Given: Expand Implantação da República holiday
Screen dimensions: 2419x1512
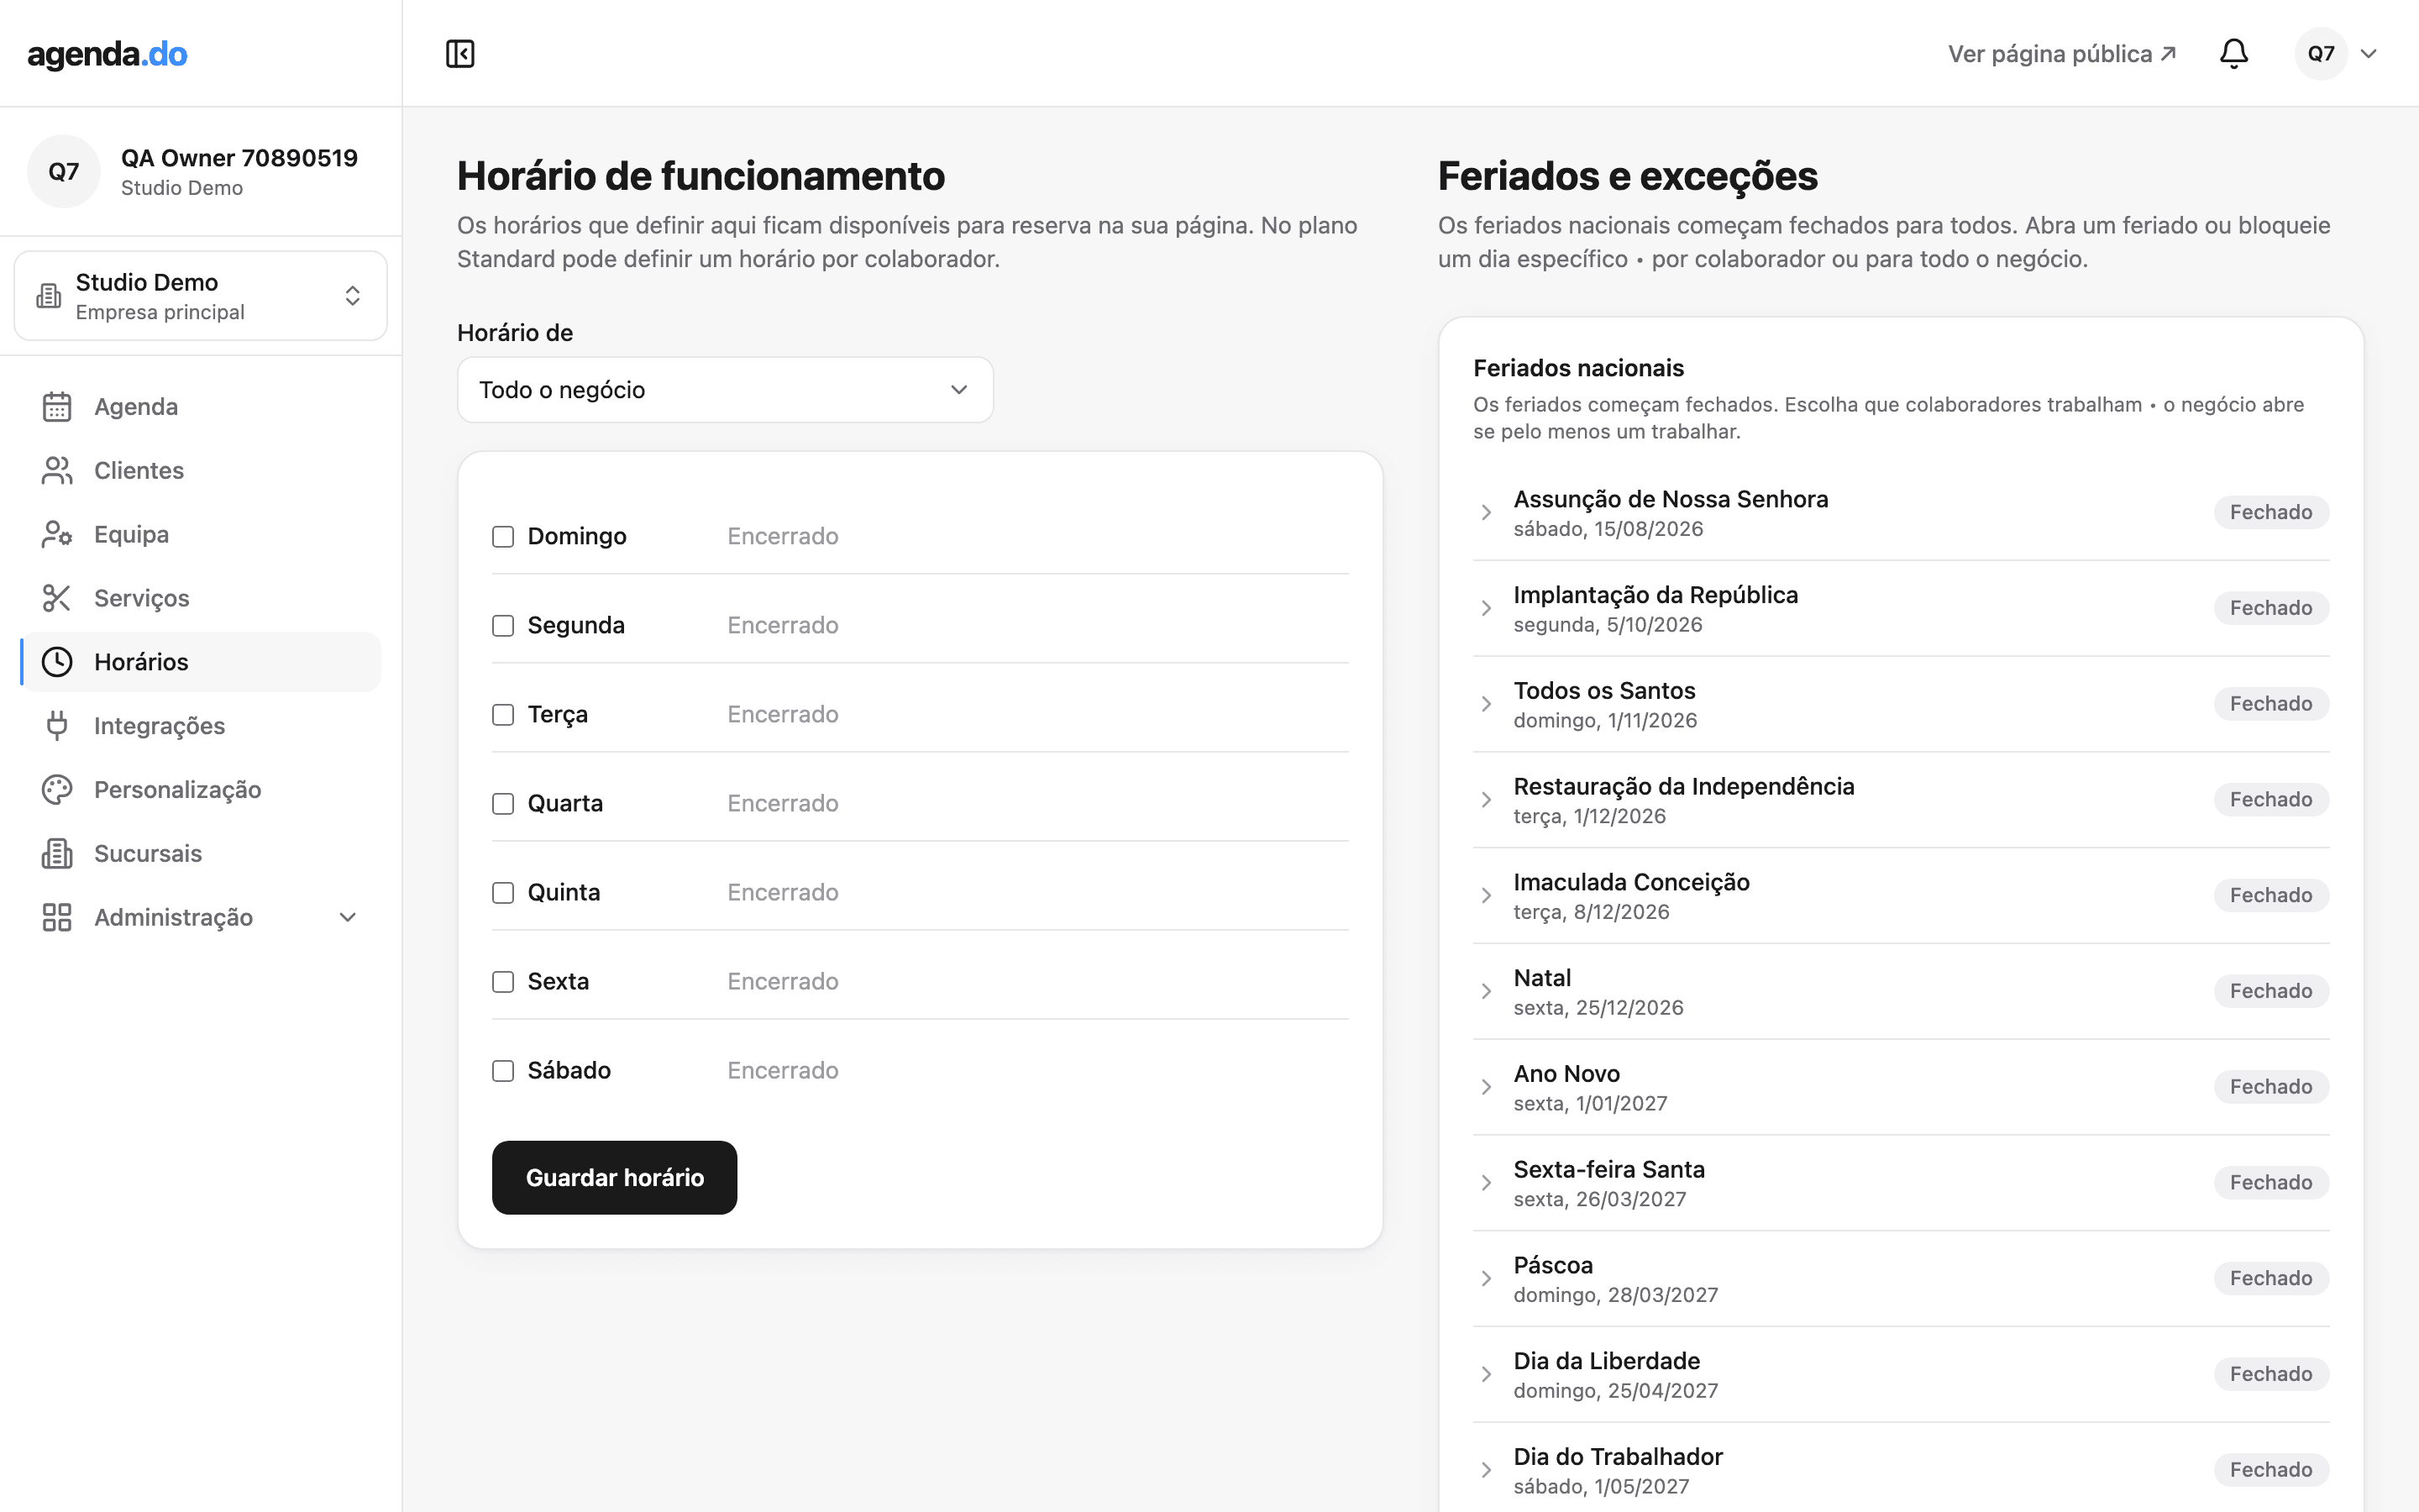Looking at the screenshot, I should click(x=1485, y=609).
